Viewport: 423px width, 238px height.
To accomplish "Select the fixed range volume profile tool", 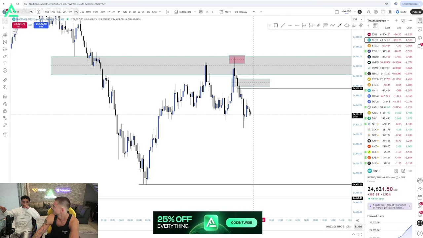I will coord(318,25).
